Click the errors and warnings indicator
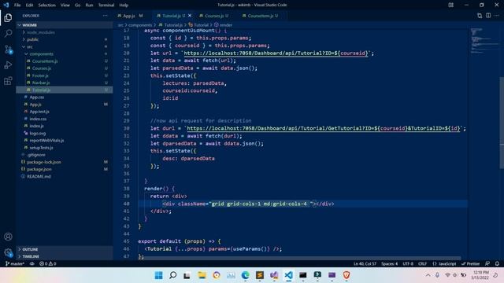Screen dimensions: 504x283 click(47, 263)
